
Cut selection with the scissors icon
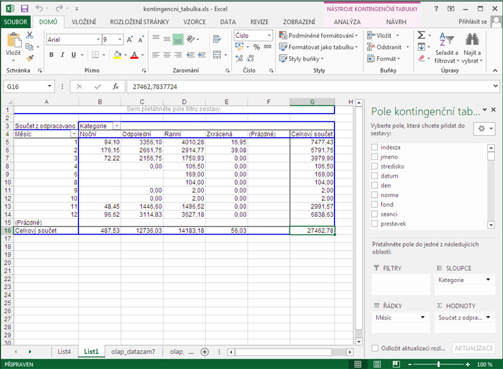[x=29, y=35]
